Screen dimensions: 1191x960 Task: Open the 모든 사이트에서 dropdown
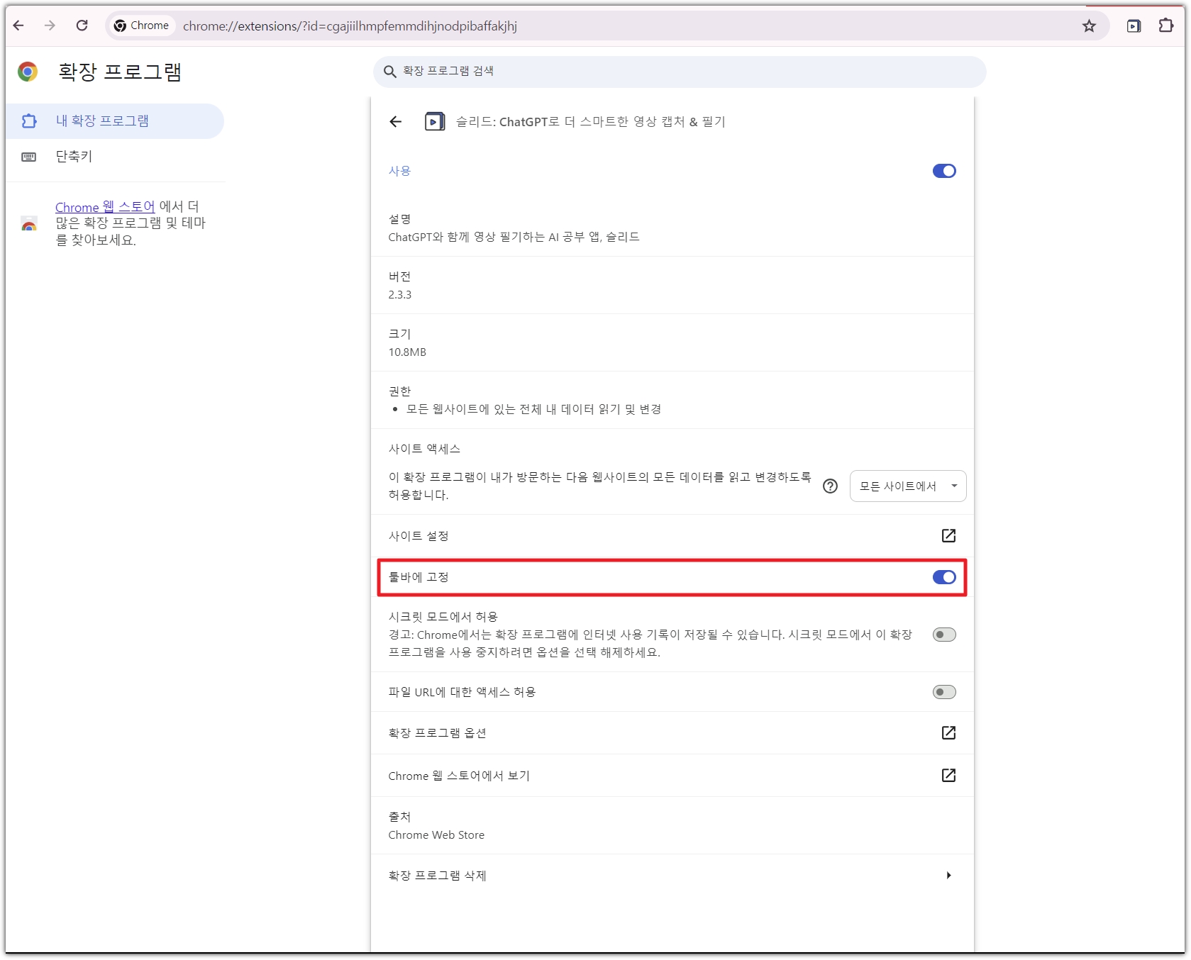click(x=907, y=486)
